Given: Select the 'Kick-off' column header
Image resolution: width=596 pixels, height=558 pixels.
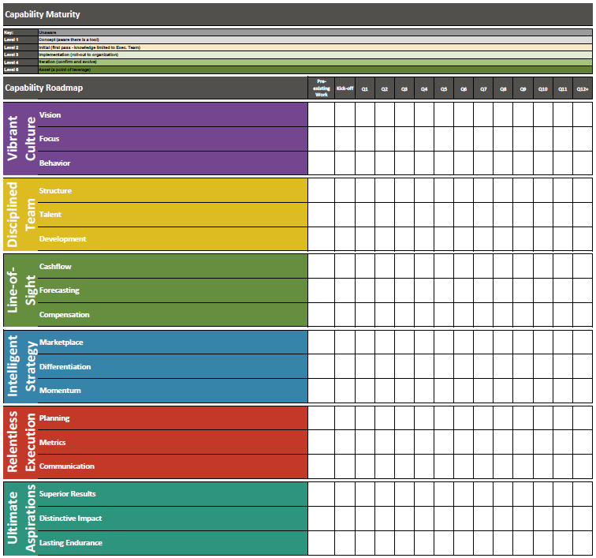Looking at the screenshot, I should [x=345, y=88].
